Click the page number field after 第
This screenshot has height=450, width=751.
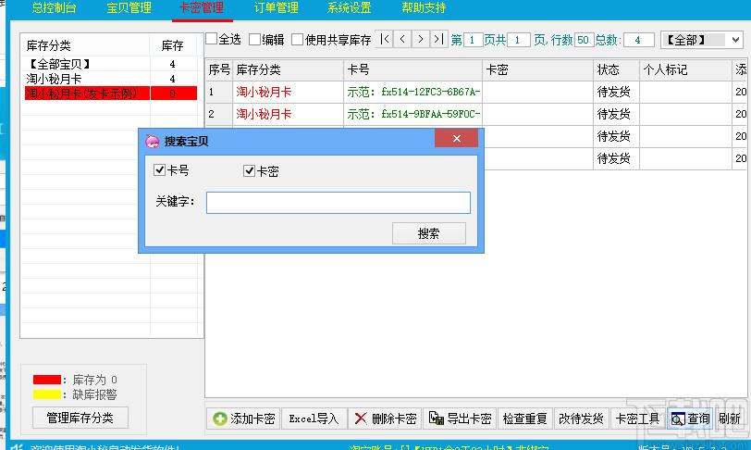point(473,40)
